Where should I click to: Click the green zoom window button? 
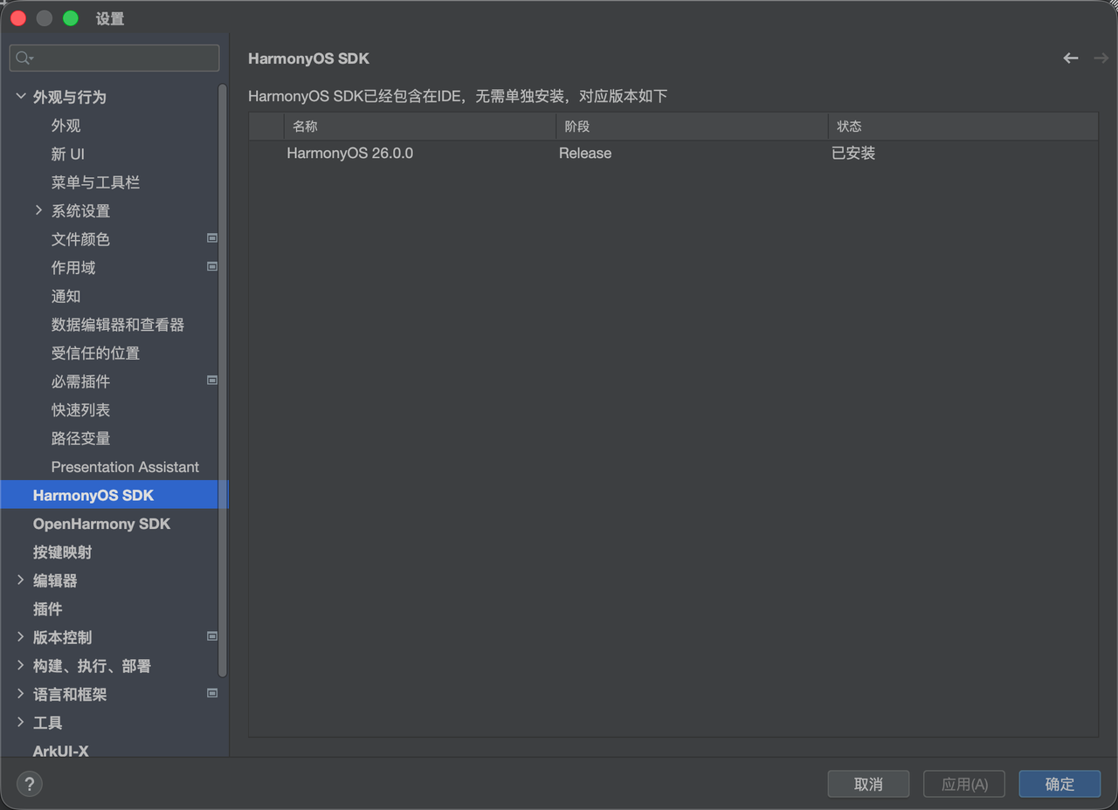coord(71,18)
